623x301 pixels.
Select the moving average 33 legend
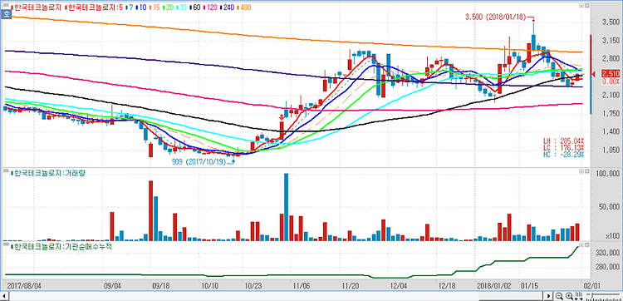(182, 7)
